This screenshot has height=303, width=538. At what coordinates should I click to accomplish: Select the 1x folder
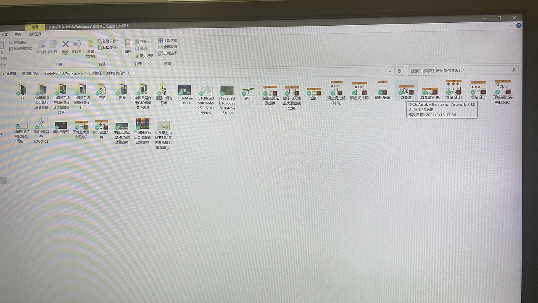22,92
